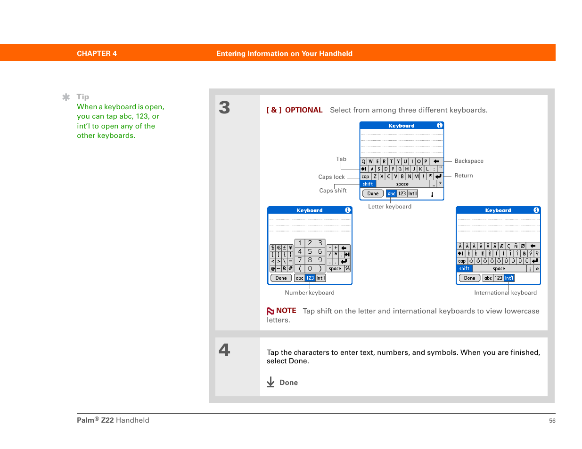Screen dimensions: 582x449
Task: Tap the Tab key on the international keyboard
Action: click(x=461, y=254)
